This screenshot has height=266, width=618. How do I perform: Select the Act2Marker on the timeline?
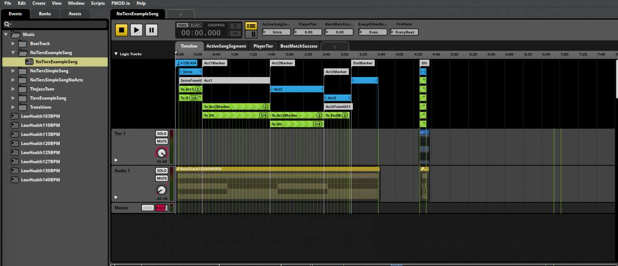[x=282, y=63]
